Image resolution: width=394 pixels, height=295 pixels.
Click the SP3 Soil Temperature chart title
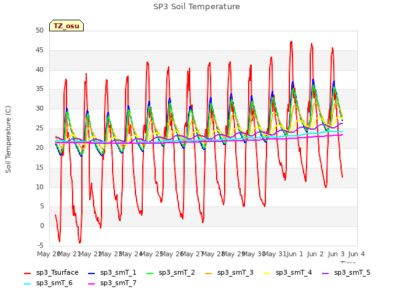pyautogui.click(x=196, y=7)
